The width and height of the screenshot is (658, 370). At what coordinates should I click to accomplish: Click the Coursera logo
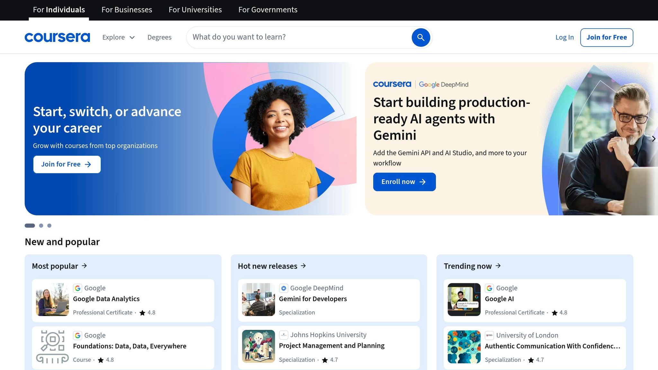tap(57, 37)
